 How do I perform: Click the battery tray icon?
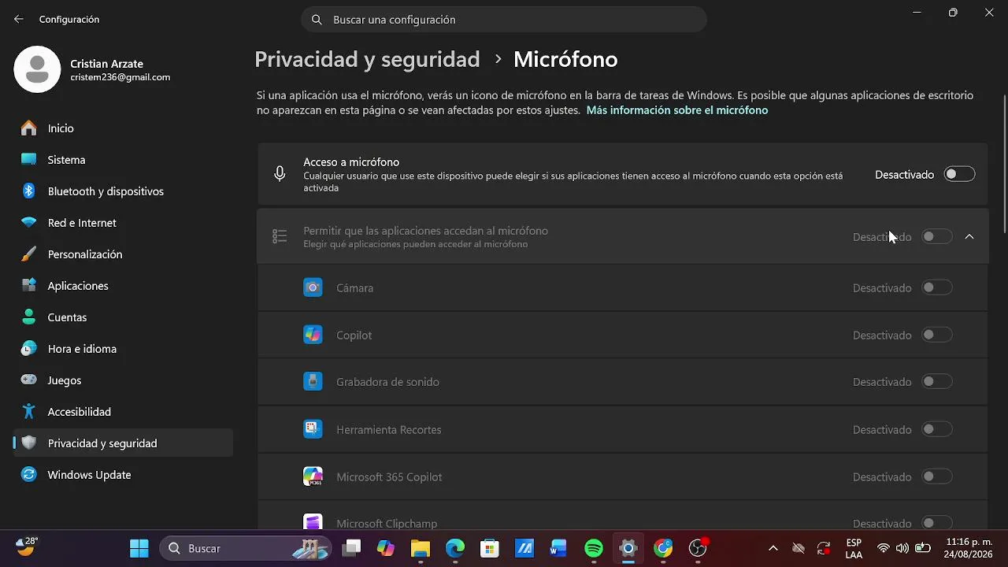coord(922,548)
